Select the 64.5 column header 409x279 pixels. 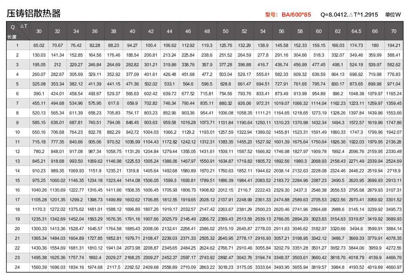pyautogui.click(x=356, y=31)
